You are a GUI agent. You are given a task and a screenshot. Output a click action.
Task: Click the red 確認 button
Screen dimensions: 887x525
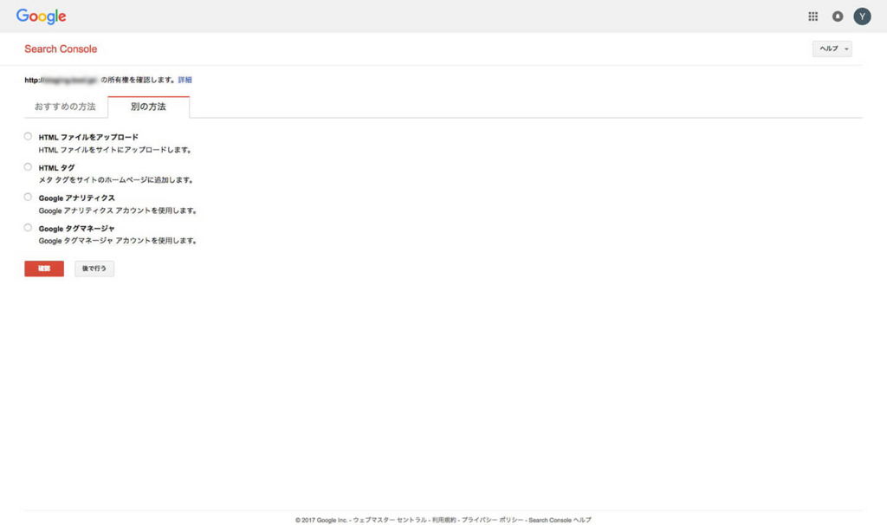point(44,269)
